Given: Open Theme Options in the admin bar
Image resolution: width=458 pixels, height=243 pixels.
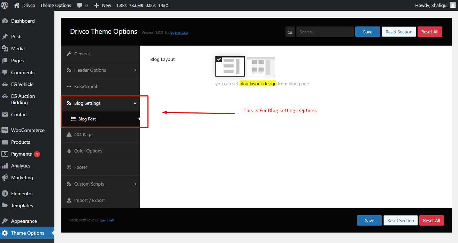Looking at the screenshot, I should click(x=56, y=5).
